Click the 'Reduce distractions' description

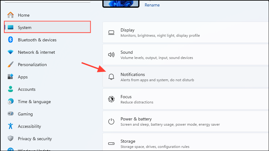point(137,102)
